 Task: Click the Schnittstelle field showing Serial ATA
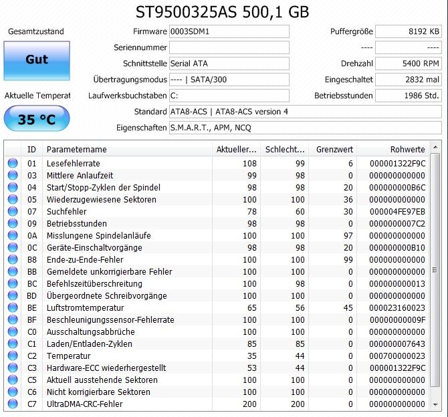point(229,63)
